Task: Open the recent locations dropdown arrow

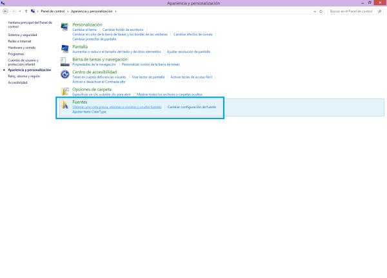Action: 19,11
